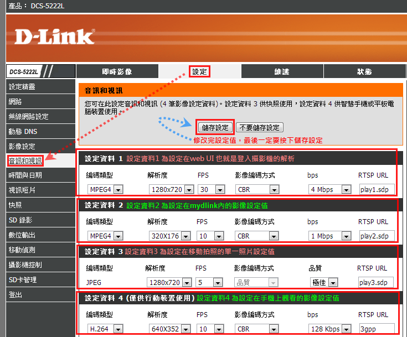
Task: Expand profile 2 MPEG4 encode type dropdown
Action: pos(105,236)
